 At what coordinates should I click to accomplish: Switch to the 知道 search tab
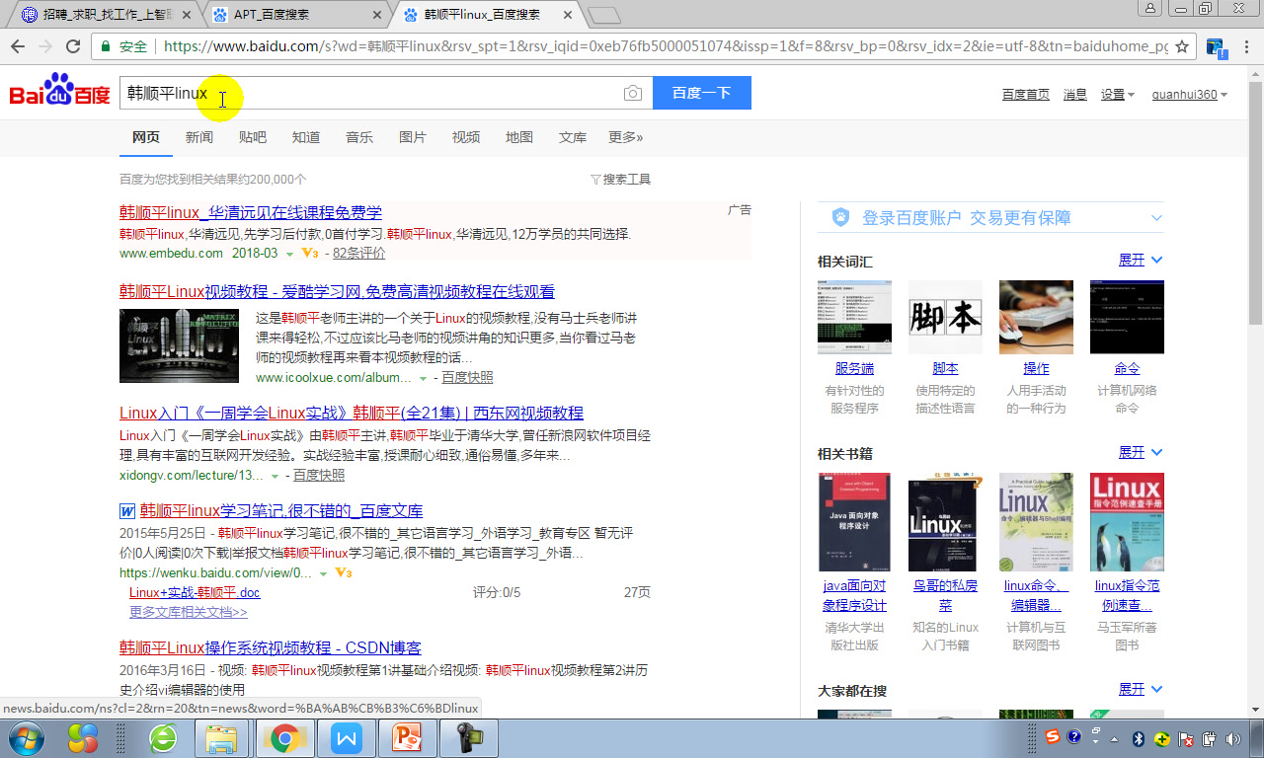306,137
